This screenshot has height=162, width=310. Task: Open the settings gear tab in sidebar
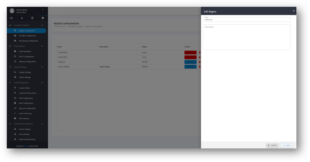coord(43,18)
